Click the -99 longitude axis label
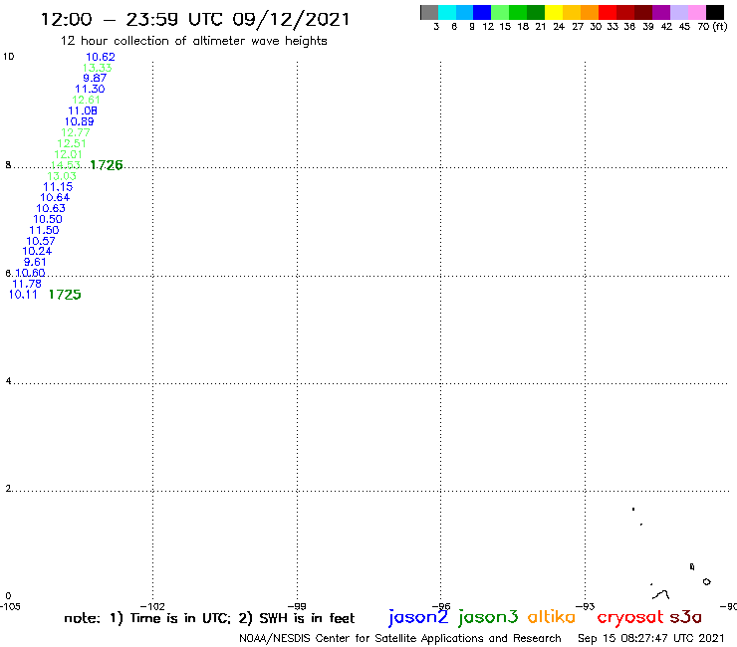 point(297,606)
